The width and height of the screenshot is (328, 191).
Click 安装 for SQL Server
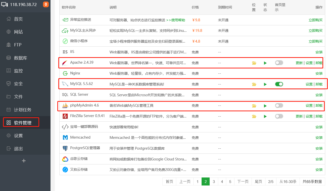[x=319, y=95]
